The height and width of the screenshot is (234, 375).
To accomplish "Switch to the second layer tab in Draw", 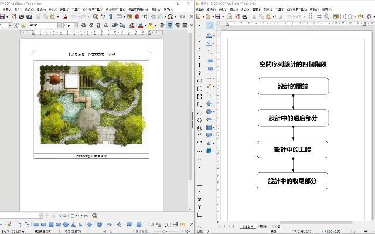I will [262, 226].
